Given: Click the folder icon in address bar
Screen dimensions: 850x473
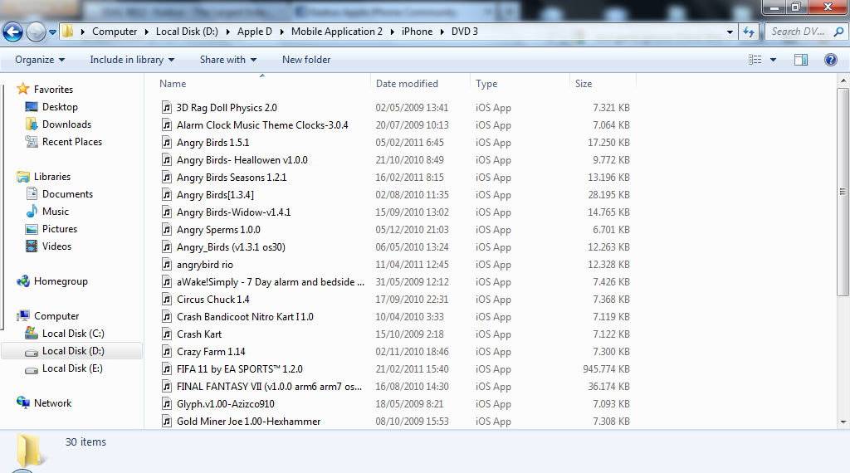Looking at the screenshot, I should 68,32.
